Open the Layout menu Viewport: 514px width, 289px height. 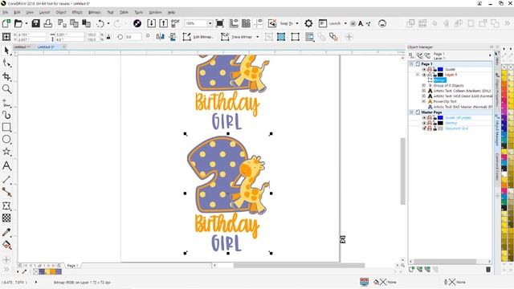[44, 12]
